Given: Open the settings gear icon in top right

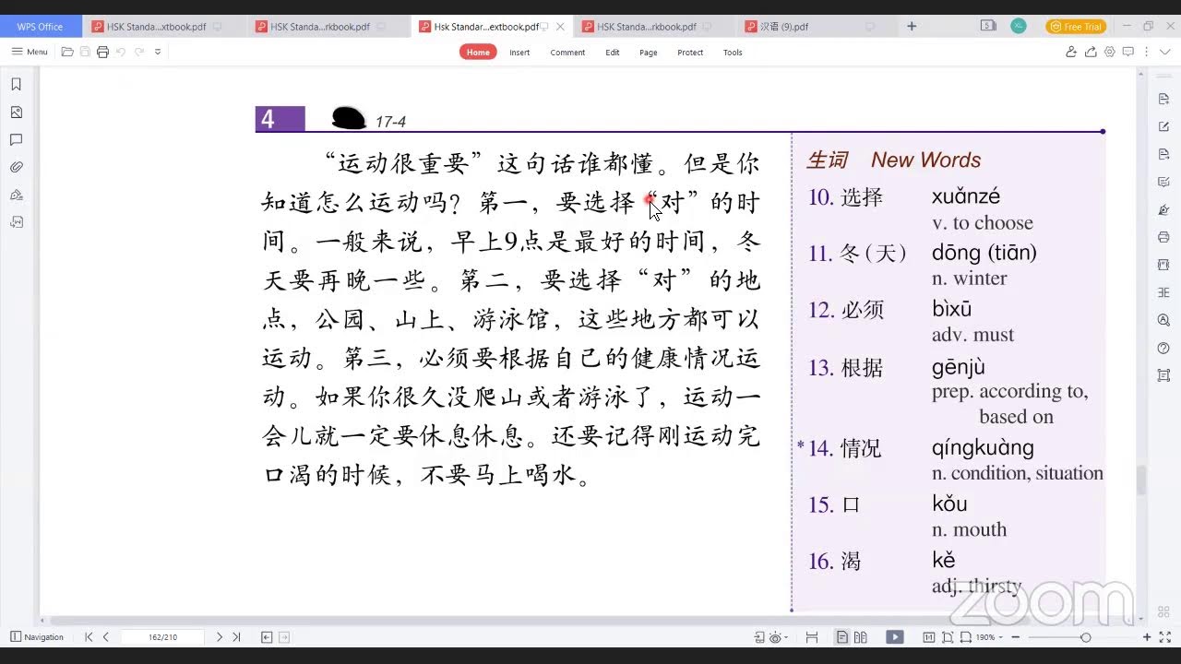Looking at the screenshot, I should (1109, 52).
